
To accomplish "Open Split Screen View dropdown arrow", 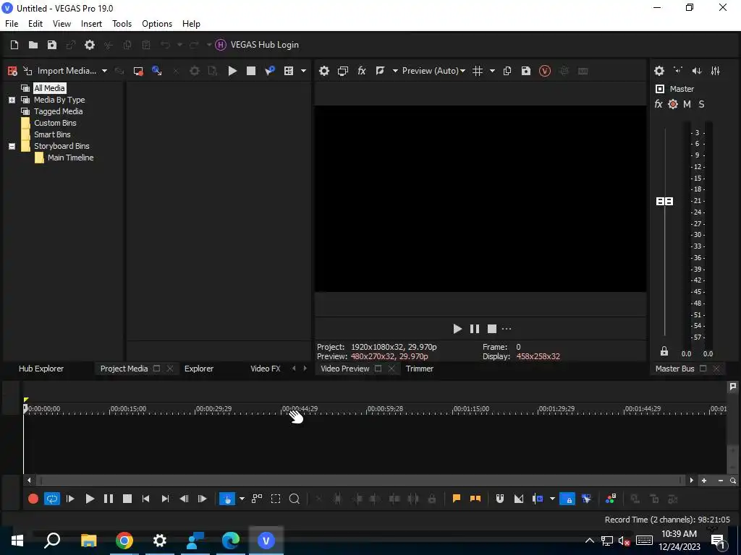I will click(395, 71).
